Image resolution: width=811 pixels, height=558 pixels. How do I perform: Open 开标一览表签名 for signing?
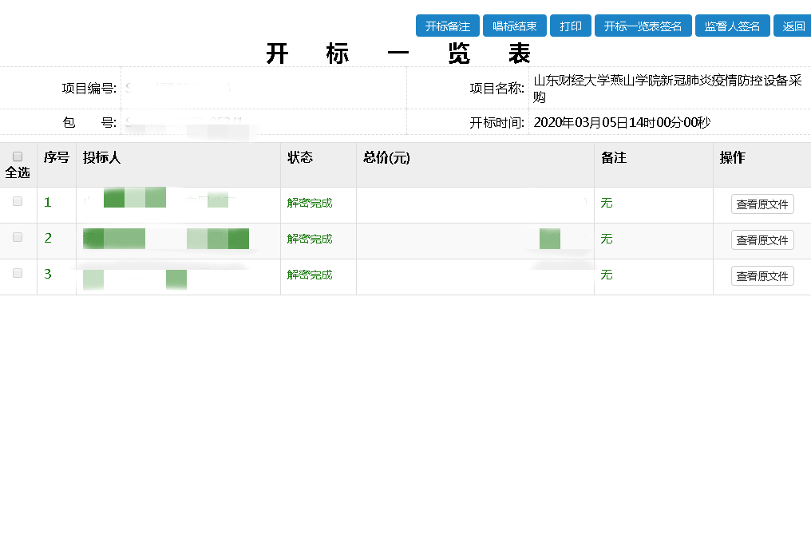pos(643,26)
